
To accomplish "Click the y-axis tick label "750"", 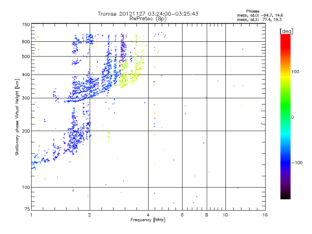I will tap(26, 25).
